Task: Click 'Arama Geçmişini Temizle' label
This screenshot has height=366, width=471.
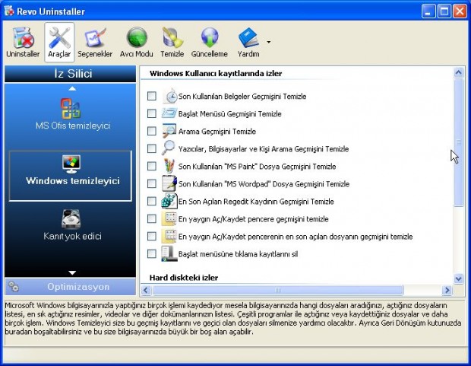Action: click(217, 131)
